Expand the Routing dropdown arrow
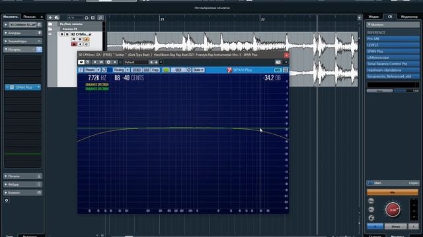This screenshot has width=423, height=237. tap(128, 70)
